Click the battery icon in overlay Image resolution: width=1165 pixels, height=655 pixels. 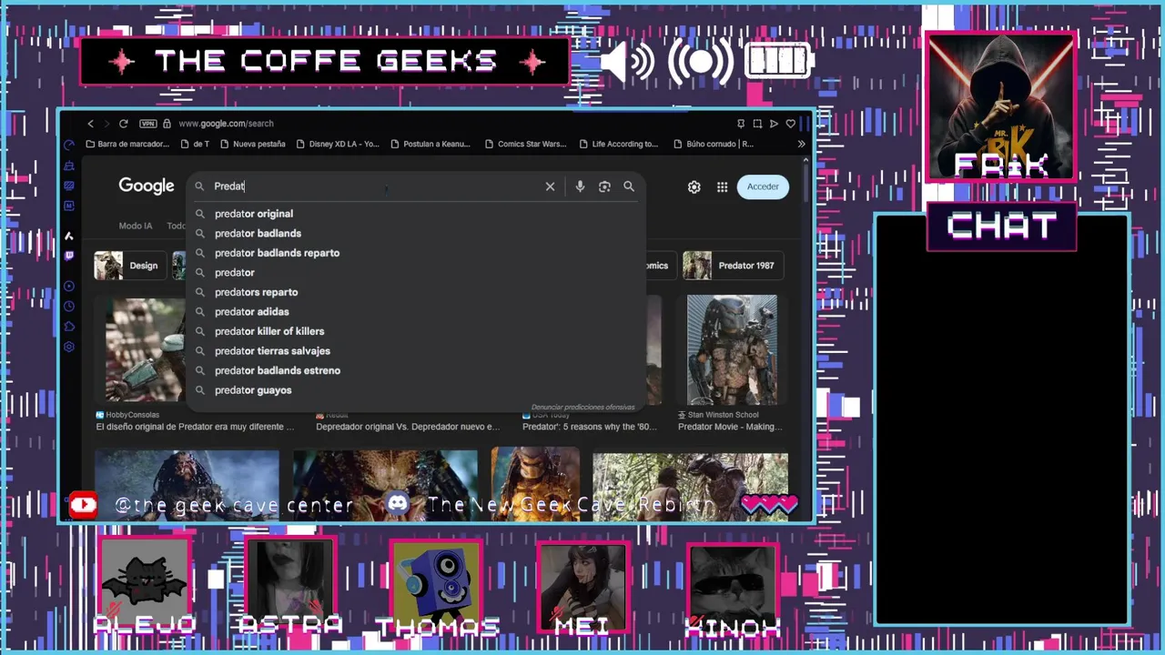coord(778,62)
